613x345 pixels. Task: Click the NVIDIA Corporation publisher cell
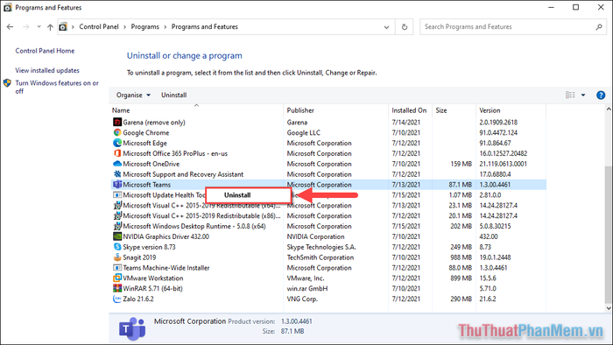[x=315, y=236]
